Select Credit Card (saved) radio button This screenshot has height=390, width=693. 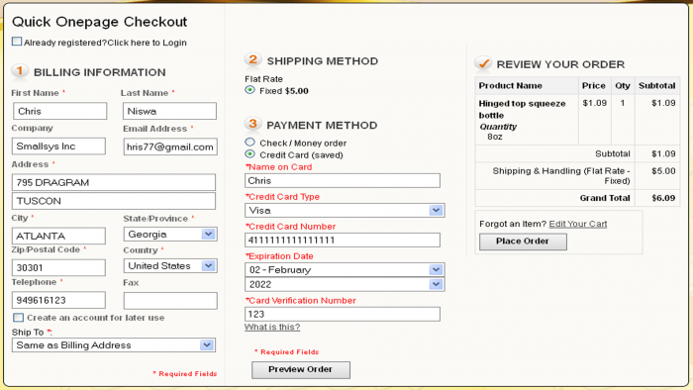pos(250,154)
